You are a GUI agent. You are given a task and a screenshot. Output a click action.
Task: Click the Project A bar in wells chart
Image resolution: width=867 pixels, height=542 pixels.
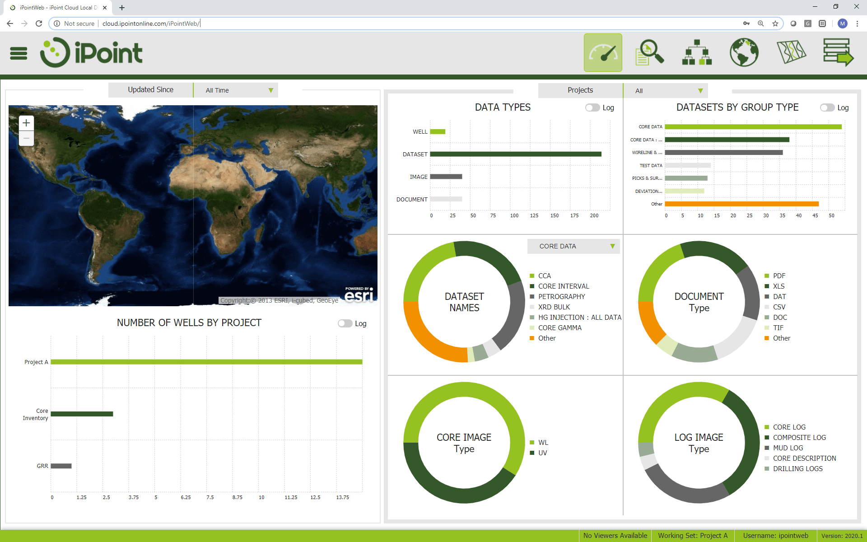[206, 362]
